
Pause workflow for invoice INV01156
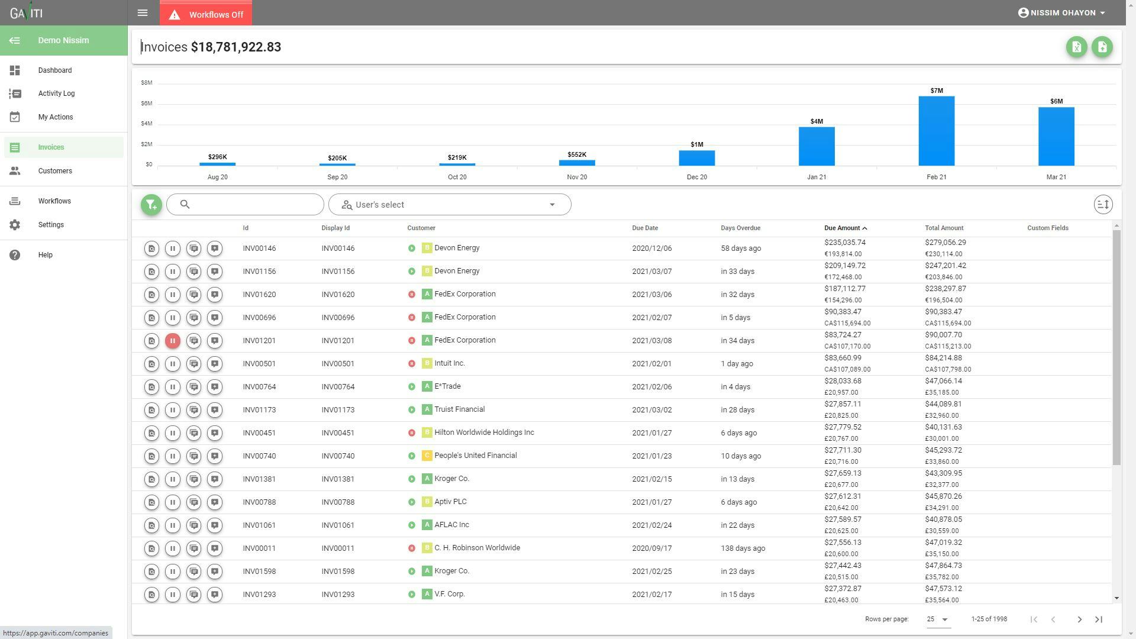click(x=172, y=272)
